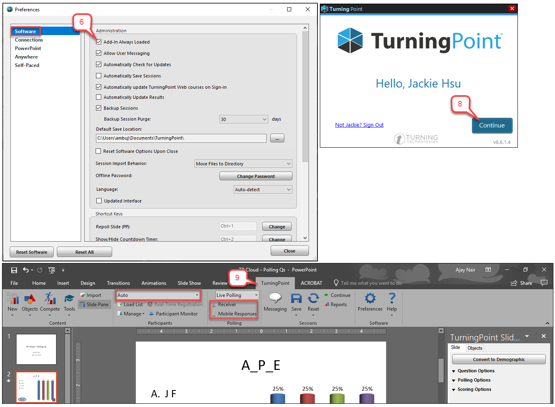Click Continue in Sessions group

coord(337,295)
